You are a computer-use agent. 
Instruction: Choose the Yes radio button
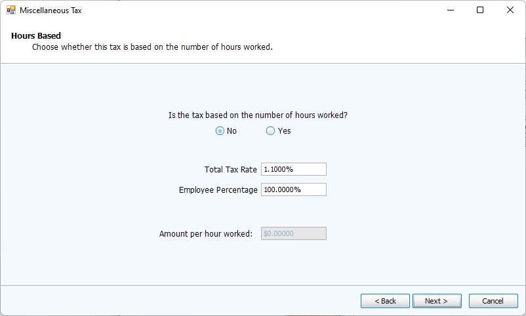(x=270, y=131)
